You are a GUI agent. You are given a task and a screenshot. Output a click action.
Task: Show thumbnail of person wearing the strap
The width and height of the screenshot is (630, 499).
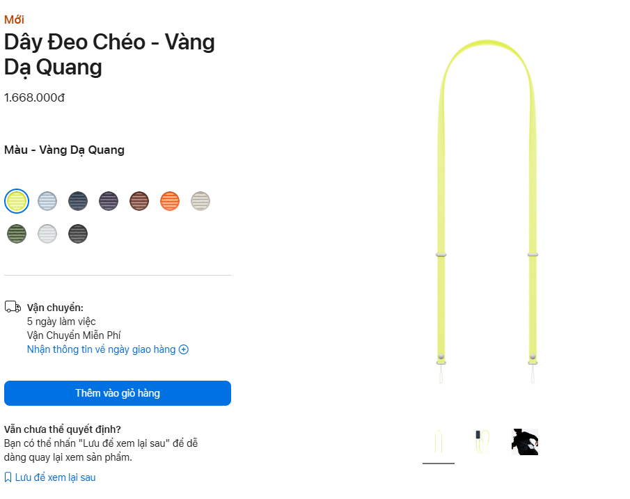coord(524,441)
